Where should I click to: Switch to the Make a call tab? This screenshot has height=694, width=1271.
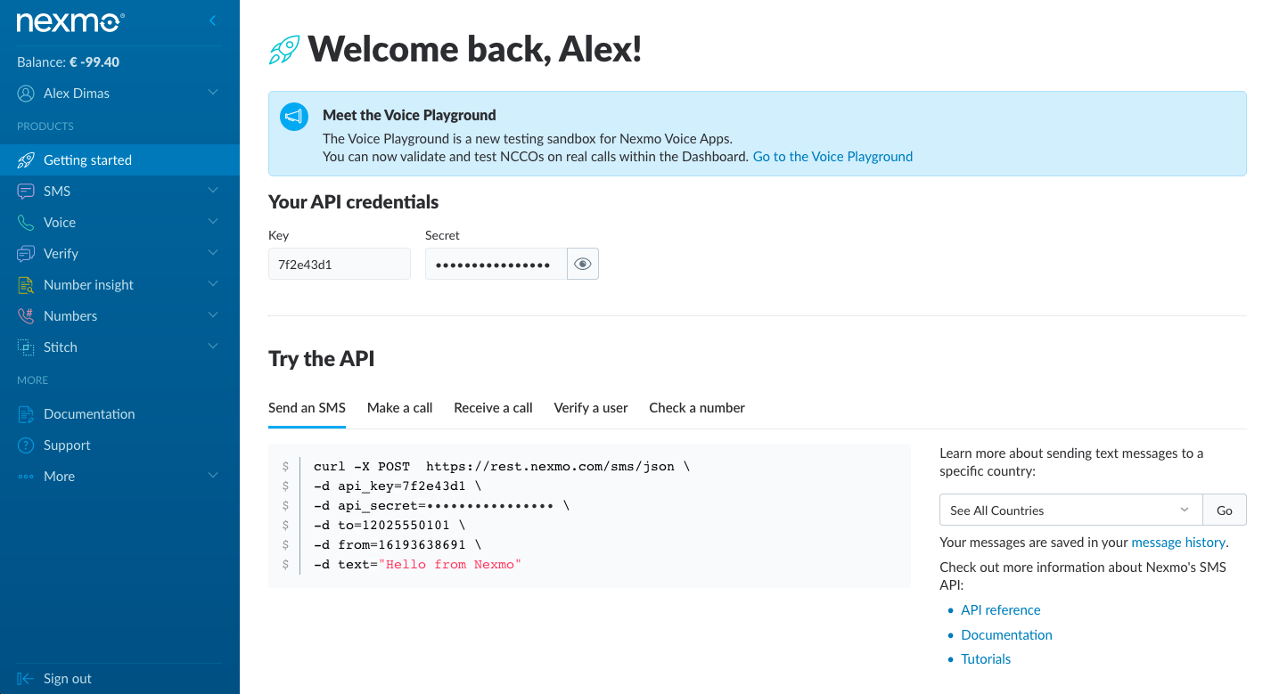click(399, 408)
